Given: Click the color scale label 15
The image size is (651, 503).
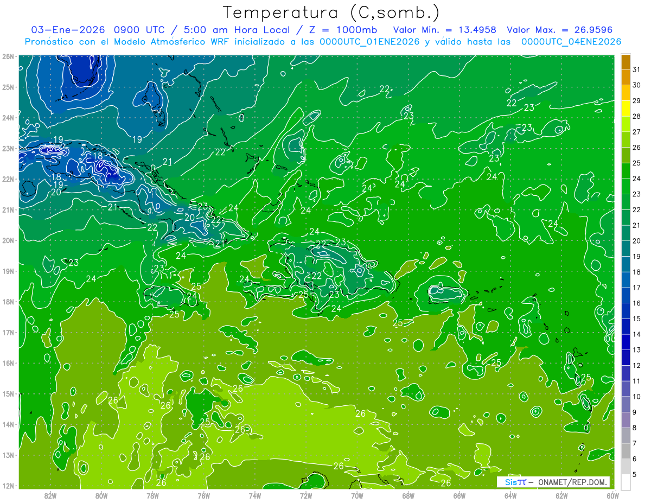Looking at the screenshot, I should coord(637,319).
